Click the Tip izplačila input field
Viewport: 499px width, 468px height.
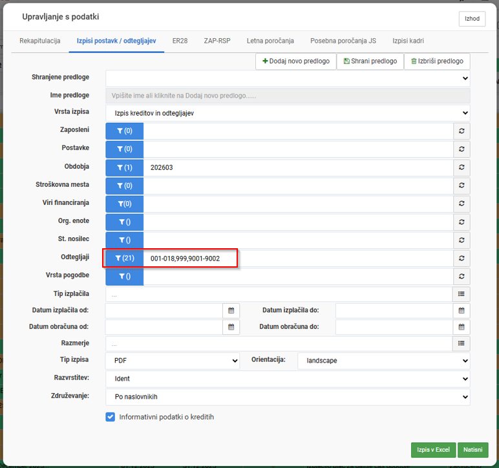(279, 294)
